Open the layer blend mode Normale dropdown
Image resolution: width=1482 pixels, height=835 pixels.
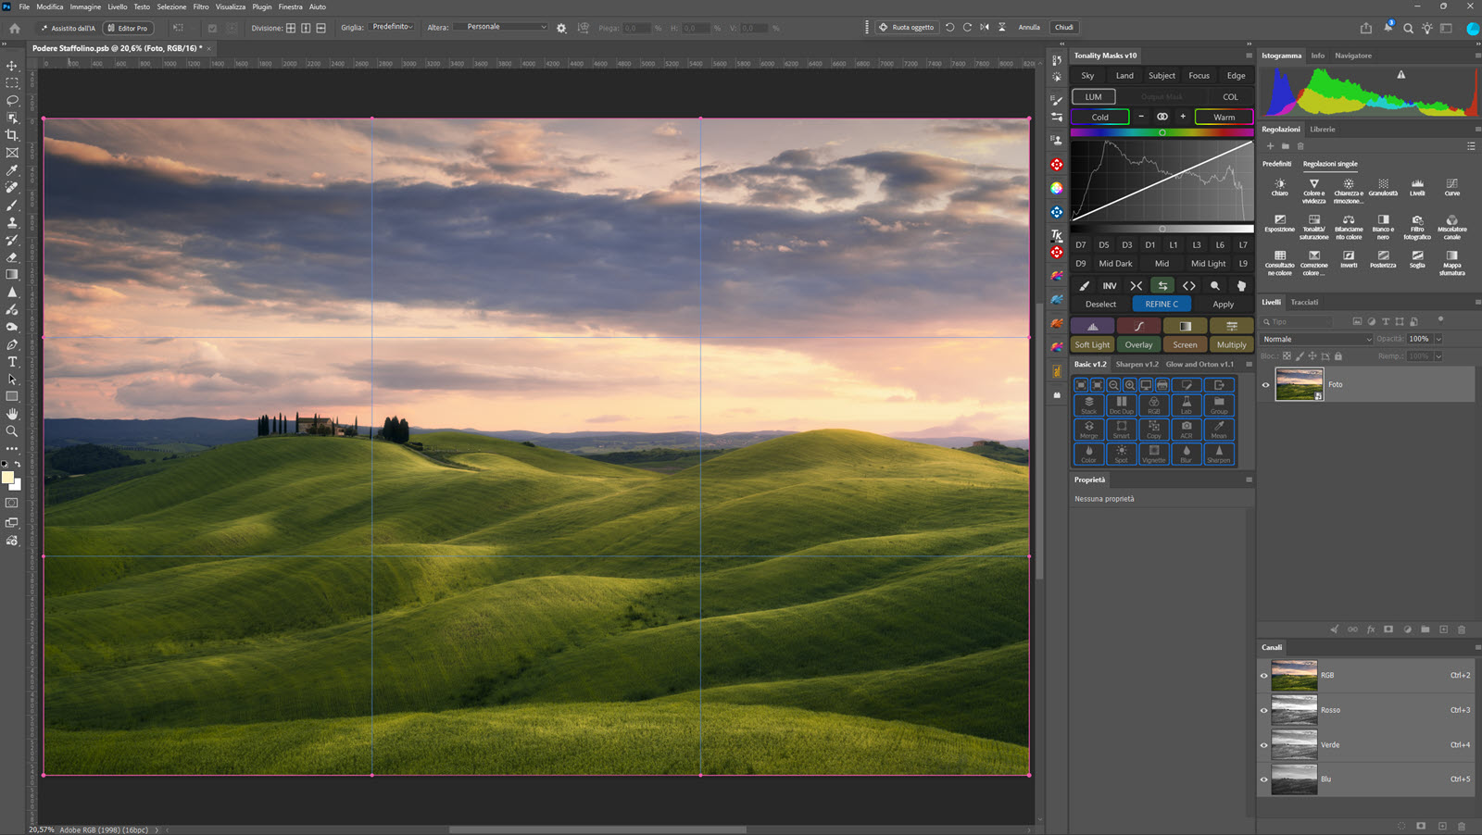point(1316,339)
